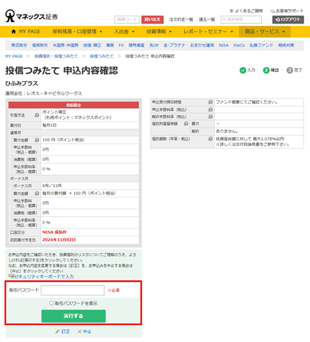Click the pencil icon next to 訂正
Image resolution: width=310 pixels, height=342 pixels.
[57, 332]
